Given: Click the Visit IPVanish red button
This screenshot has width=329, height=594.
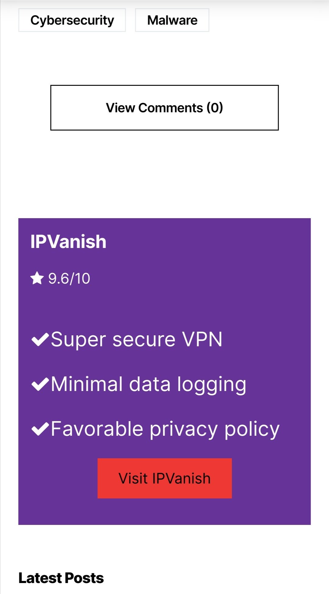Looking at the screenshot, I should [x=164, y=478].
